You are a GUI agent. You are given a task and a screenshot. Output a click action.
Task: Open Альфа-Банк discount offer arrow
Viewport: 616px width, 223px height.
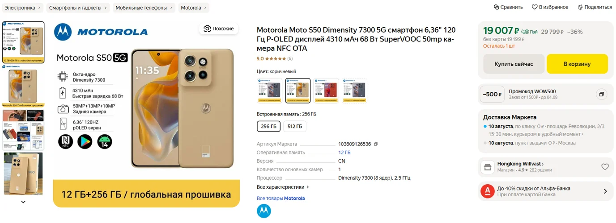tap(605, 191)
